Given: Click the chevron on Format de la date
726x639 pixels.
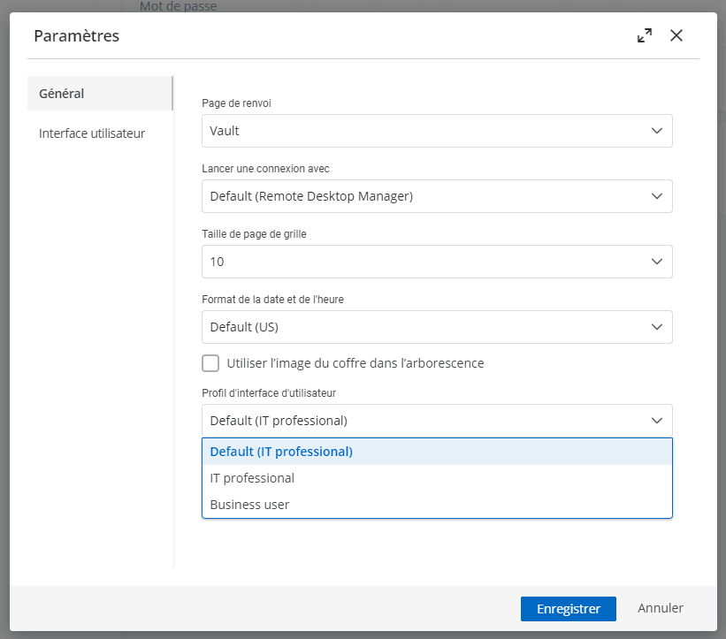Looking at the screenshot, I should [x=656, y=327].
